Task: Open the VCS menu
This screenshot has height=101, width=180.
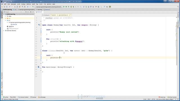Action: pos(45,4)
